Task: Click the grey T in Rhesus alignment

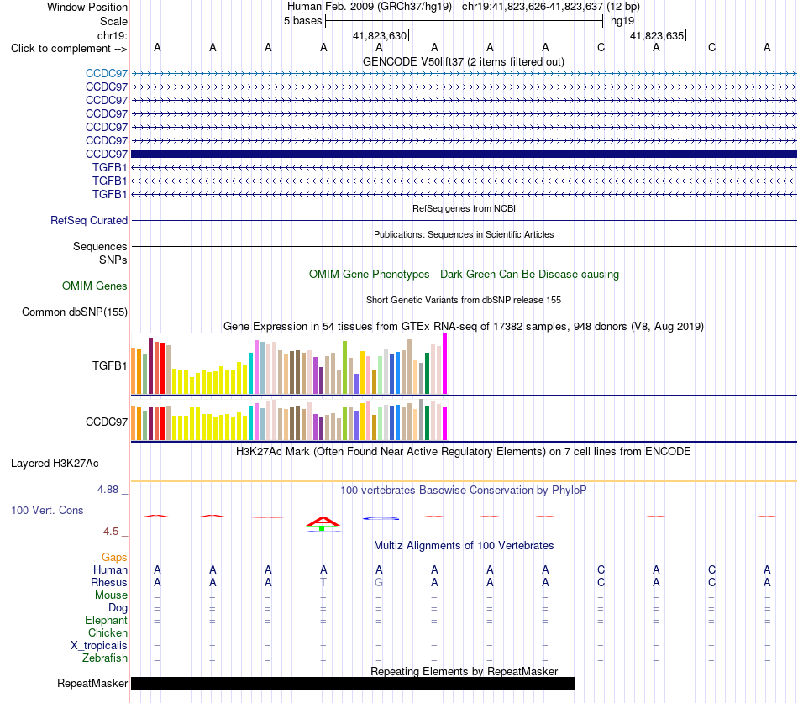Action: tap(323, 582)
